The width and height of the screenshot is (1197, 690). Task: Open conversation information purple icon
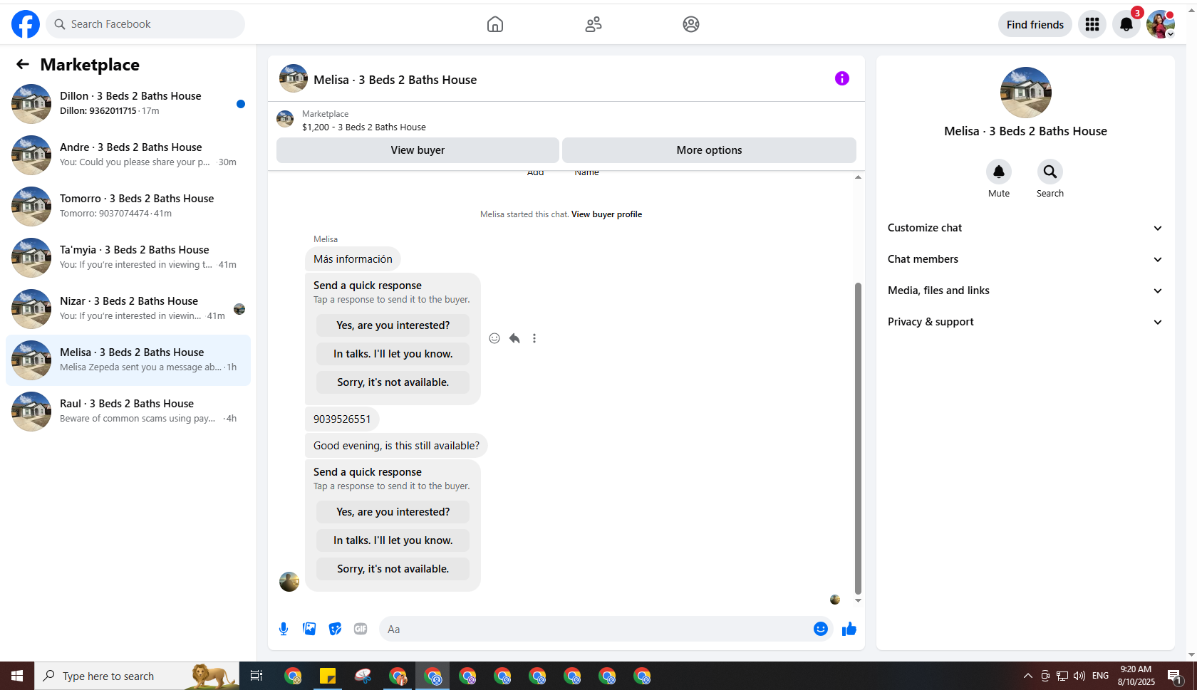[842, 78]
